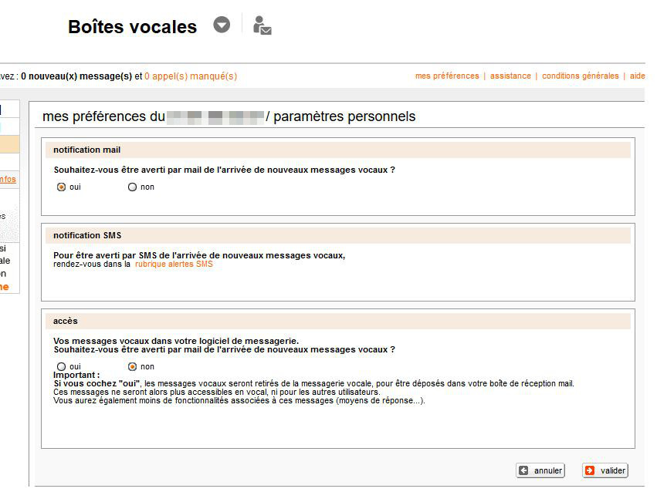Select 'non' under notification mail
Viewport: 657px width, 492px height.
pyautogui.click(x=132, y=187)
